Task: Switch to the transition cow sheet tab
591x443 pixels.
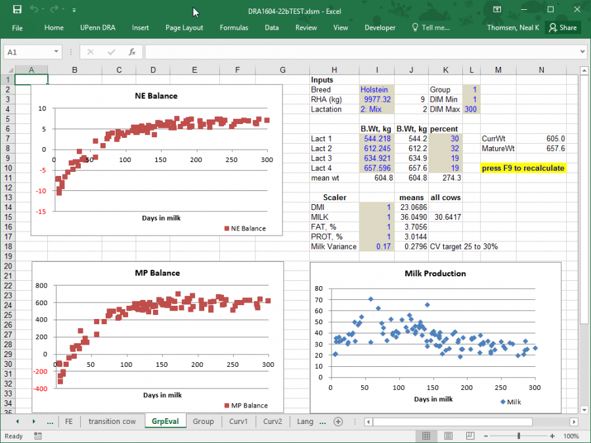Action: coord(112,421)
